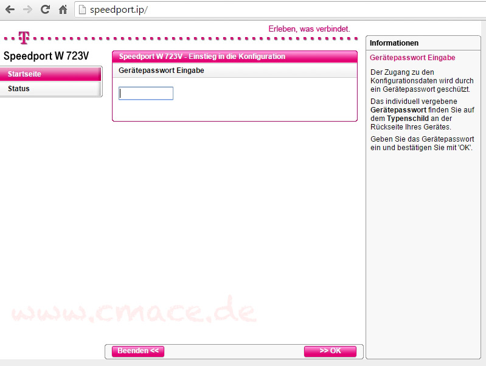Click the Einstieg in die Konfiguration title bar

click(x=234, y=57)
